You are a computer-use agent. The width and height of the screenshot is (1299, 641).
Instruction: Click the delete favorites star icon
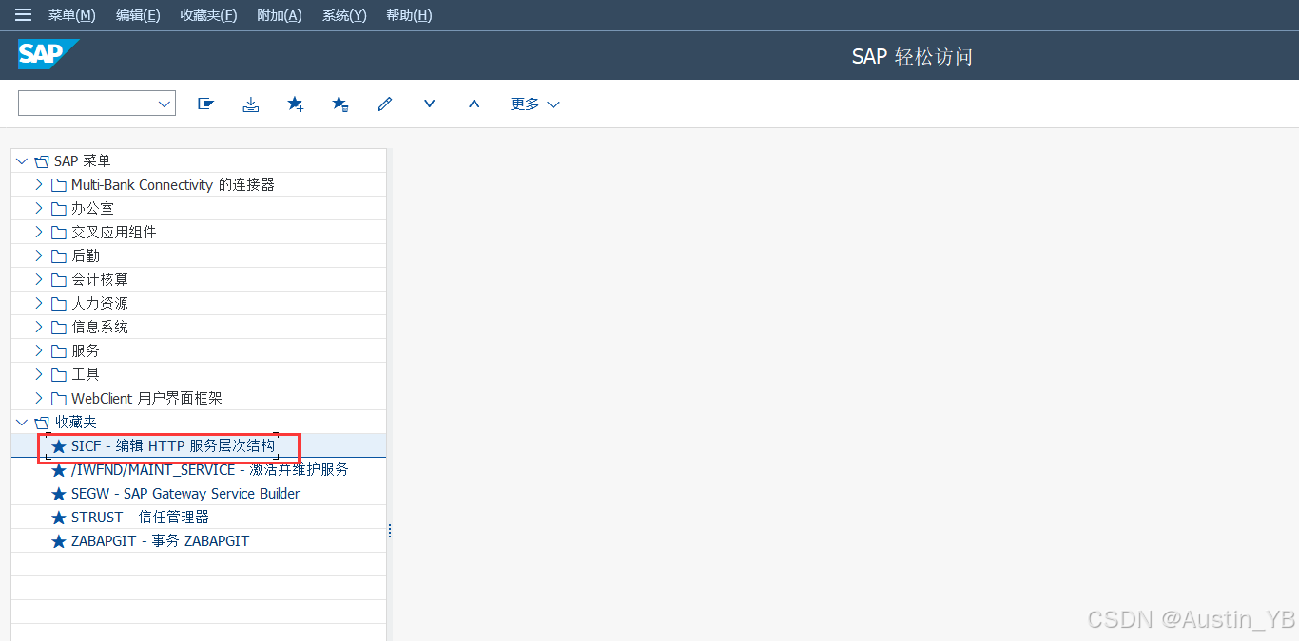339,104
